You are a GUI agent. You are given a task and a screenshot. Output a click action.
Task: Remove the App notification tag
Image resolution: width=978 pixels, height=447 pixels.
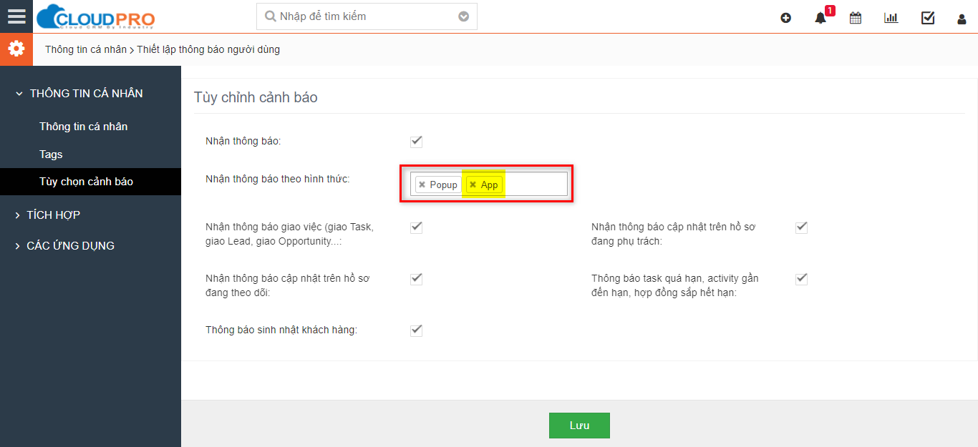473,185
